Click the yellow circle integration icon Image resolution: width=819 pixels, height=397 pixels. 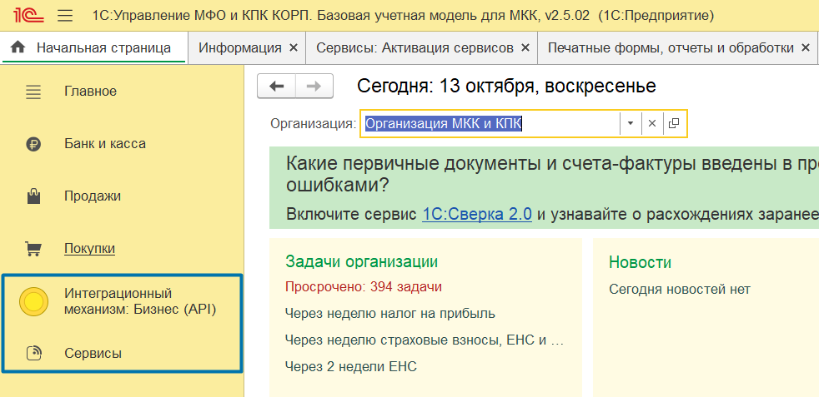pyautogui.click(x=33, y=302)
